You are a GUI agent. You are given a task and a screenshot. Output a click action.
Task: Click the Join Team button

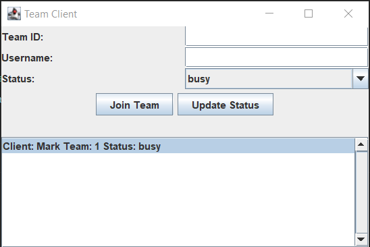coord(134,105)
